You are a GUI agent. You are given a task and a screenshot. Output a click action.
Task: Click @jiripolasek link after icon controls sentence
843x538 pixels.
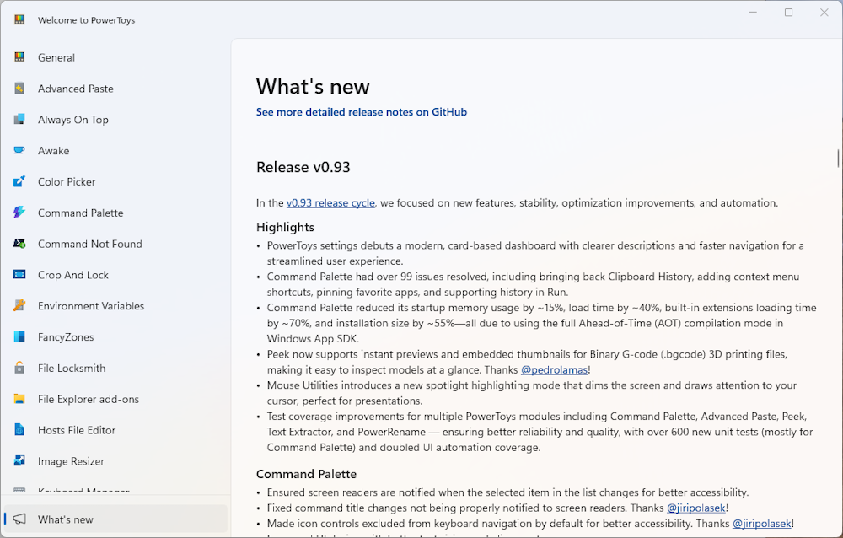[x=762, y=524]
